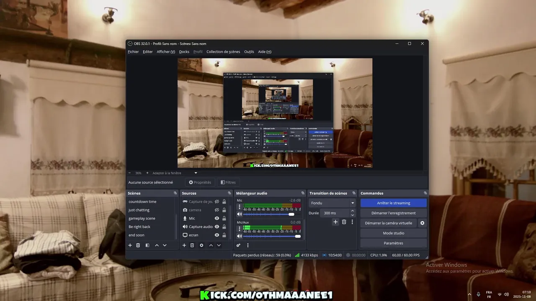Delete the selected scene with the trash icon
The width and height of the screenshot is (536, 301).
pos(138,245)
